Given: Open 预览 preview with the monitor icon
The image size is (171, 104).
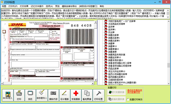Looking at the screenshot, I should coord(30,95).
